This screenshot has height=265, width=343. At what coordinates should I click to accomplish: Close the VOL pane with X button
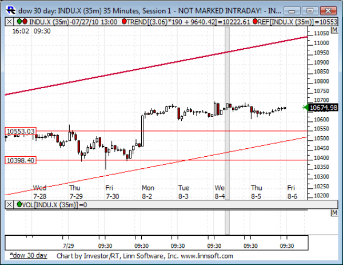point(9,204)
